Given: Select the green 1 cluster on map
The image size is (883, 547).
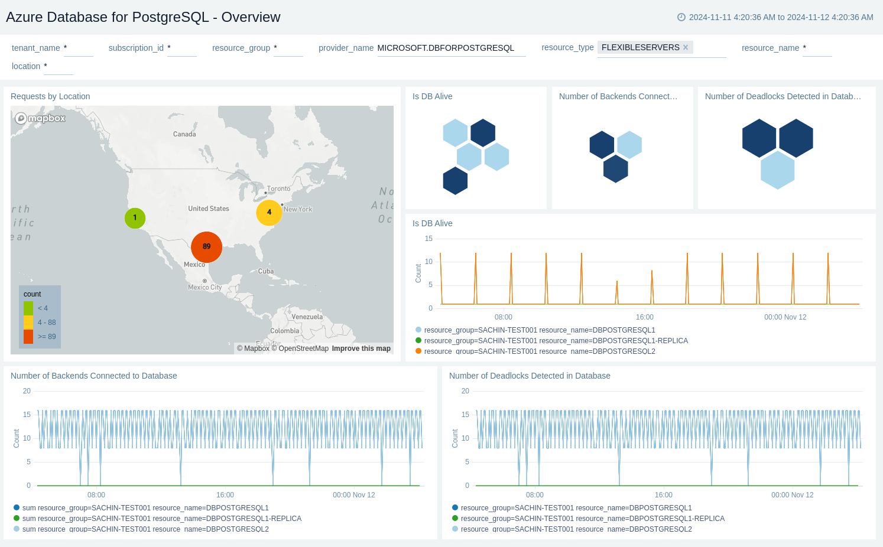Looking at the screenshot, I should click(135, 218).
